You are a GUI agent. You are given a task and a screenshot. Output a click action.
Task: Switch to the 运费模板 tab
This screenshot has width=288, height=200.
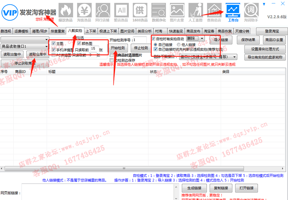(21, 31)
